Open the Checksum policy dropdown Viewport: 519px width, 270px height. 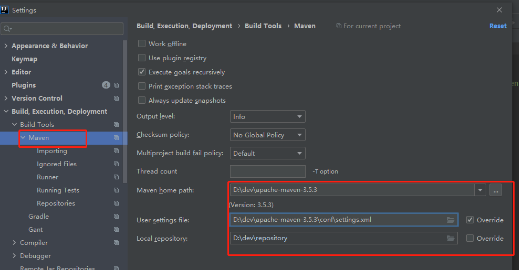click(267, 135)
